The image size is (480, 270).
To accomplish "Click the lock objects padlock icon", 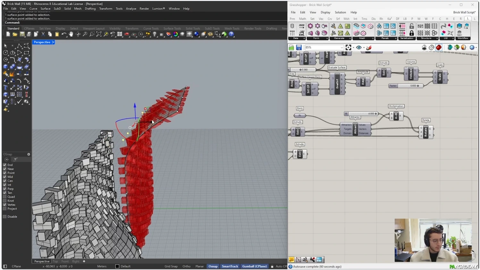I will (161, 34).
